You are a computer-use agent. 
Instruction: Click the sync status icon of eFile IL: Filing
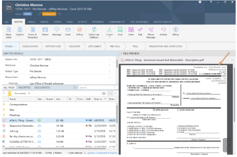point(39,121)
